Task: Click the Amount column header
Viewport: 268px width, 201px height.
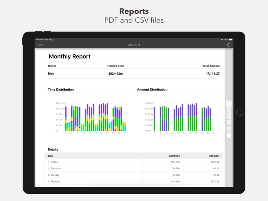Action: coord(214,156)
